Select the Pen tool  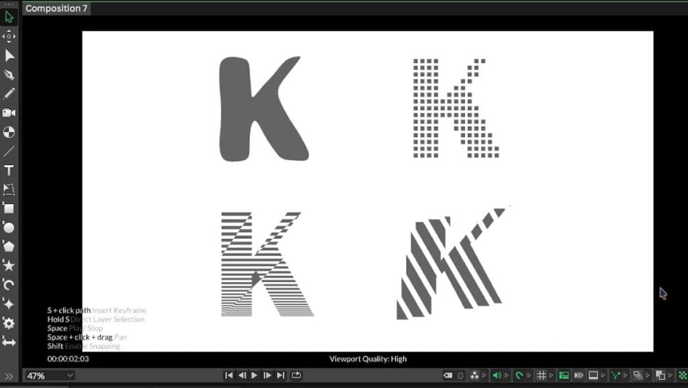[x=9, y=75]
